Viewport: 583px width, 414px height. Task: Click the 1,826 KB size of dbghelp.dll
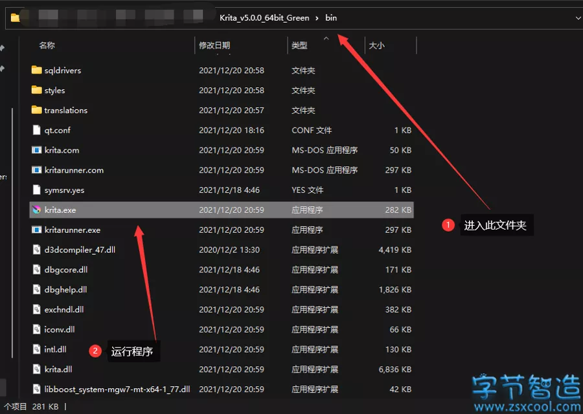[x=395, y=290]
